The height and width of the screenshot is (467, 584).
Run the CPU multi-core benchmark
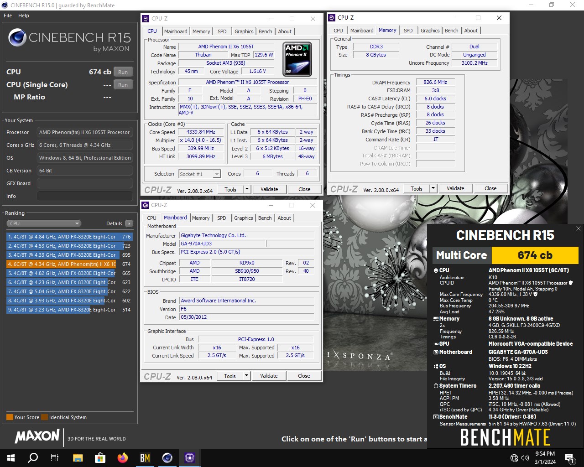coord(123,72)
